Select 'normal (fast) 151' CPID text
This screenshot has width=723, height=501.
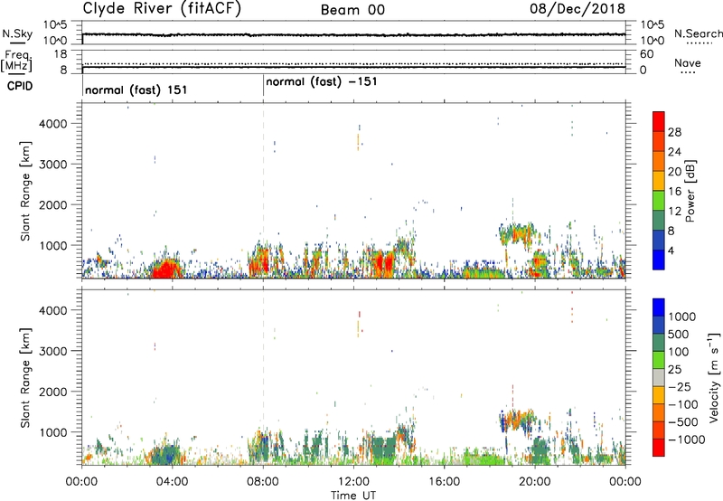(136, 90)
